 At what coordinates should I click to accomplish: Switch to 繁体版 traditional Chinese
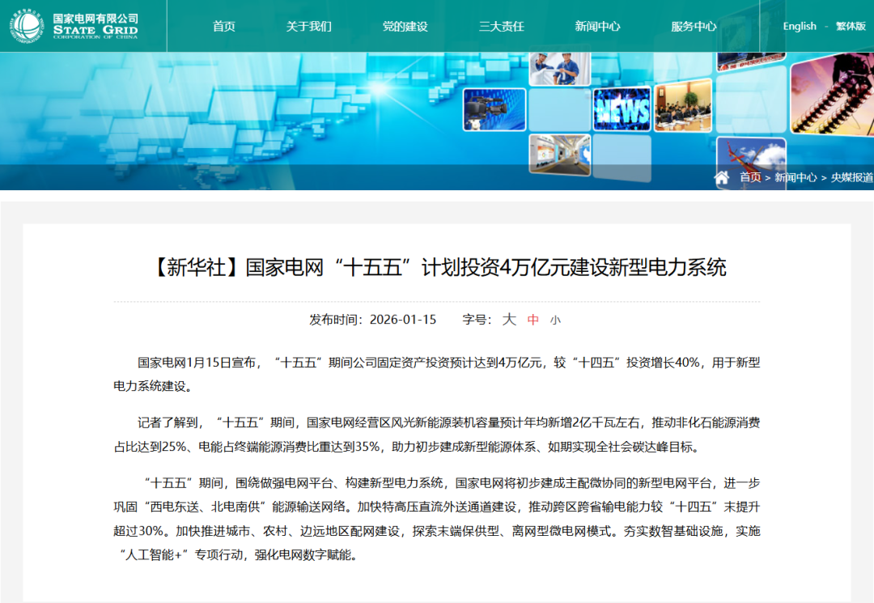click(x=851, y=26)
